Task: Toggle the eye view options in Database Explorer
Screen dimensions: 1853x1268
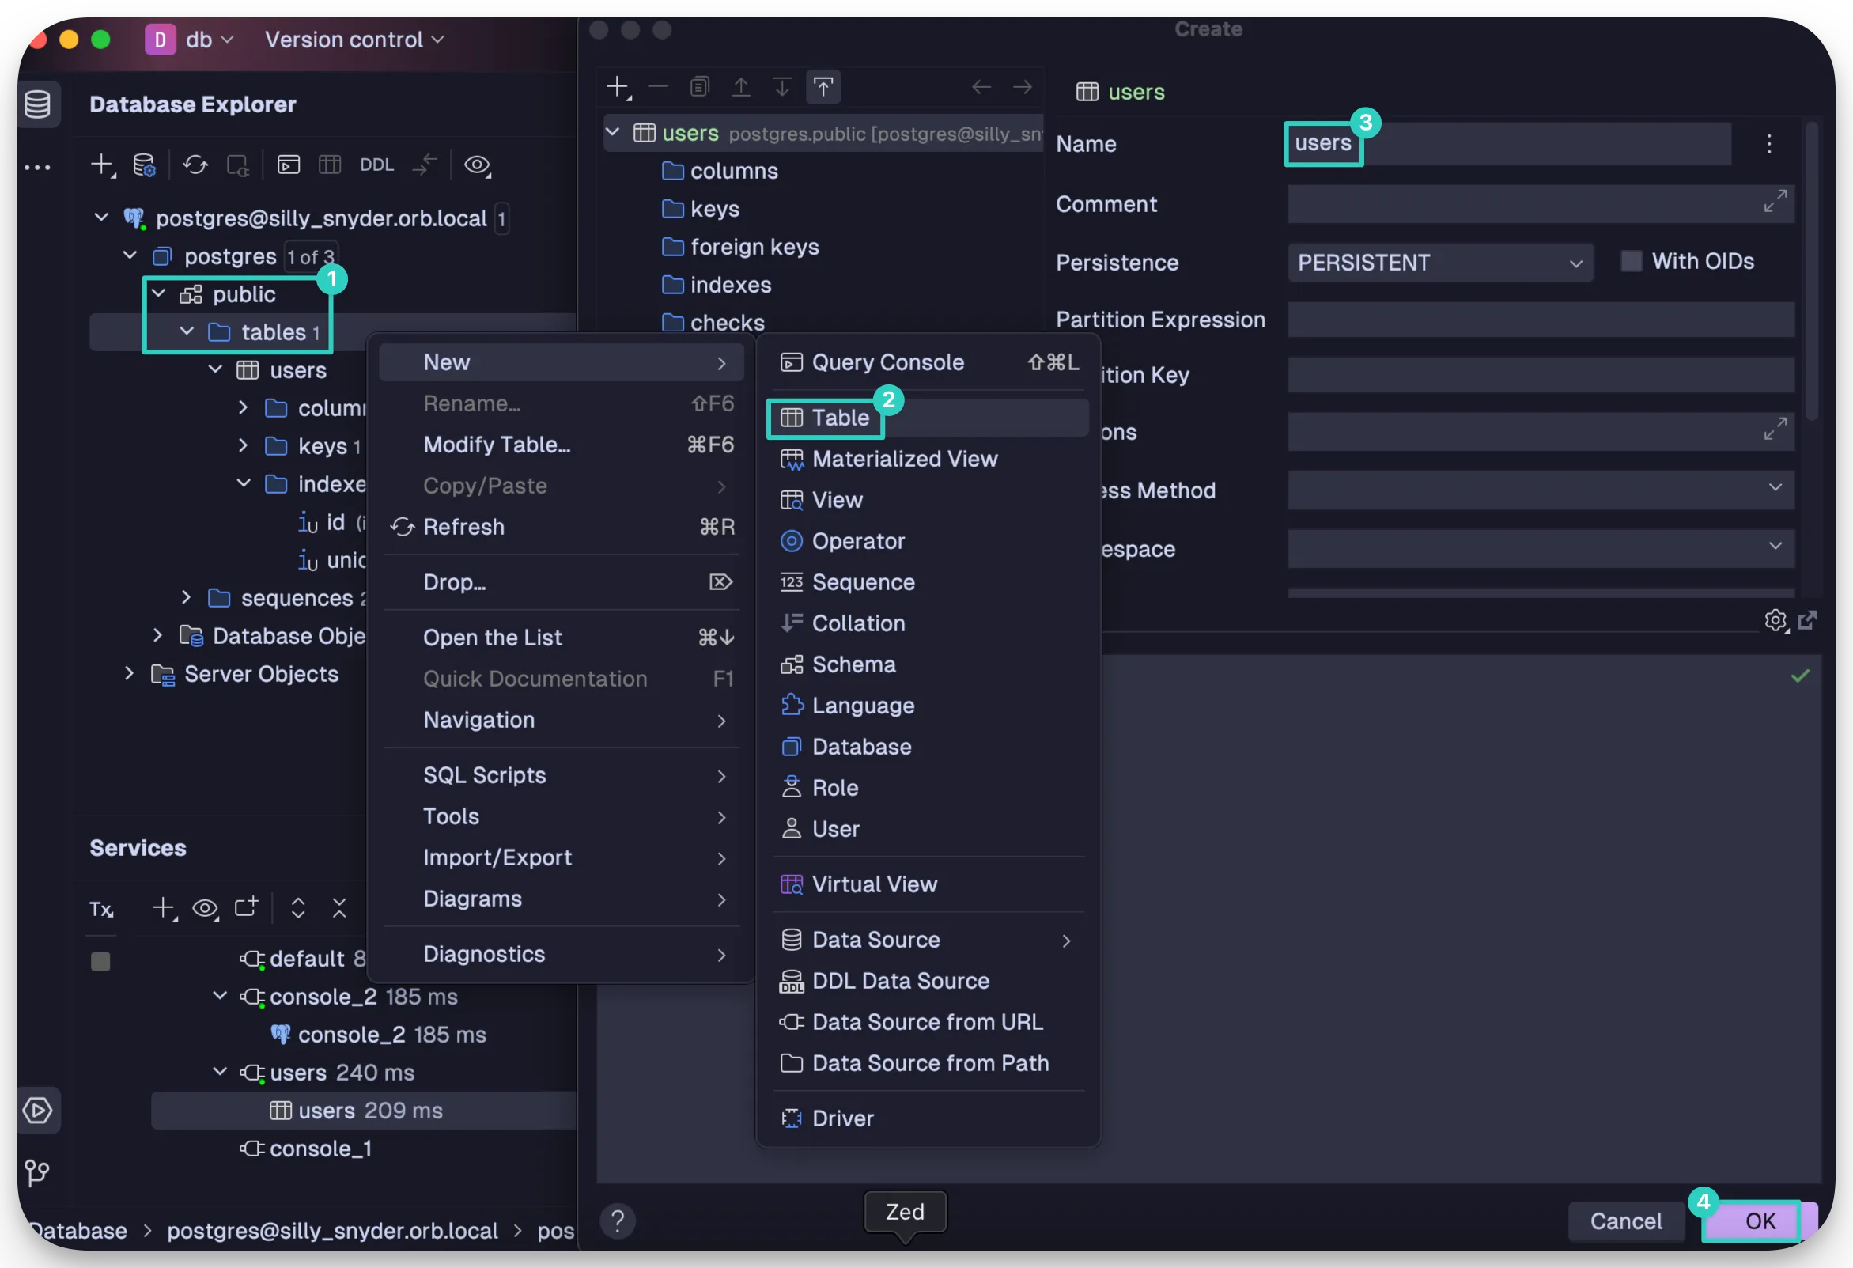Action: pos(477,165)
